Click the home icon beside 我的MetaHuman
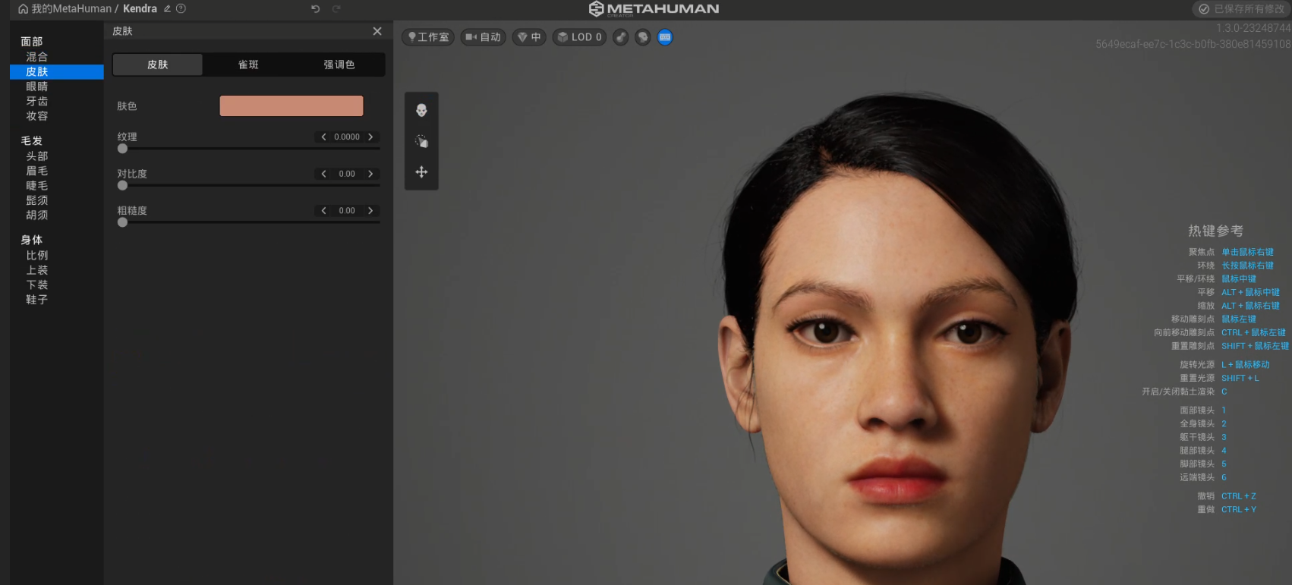The image size is (1292, 585). [x=23, y=9]
